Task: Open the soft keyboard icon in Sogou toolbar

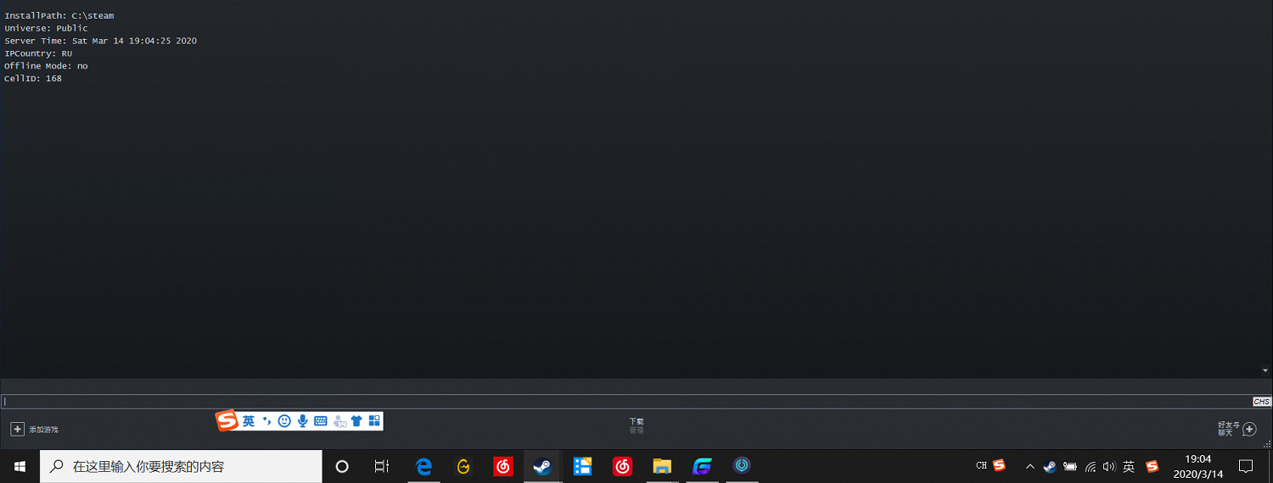Action: 320,421
